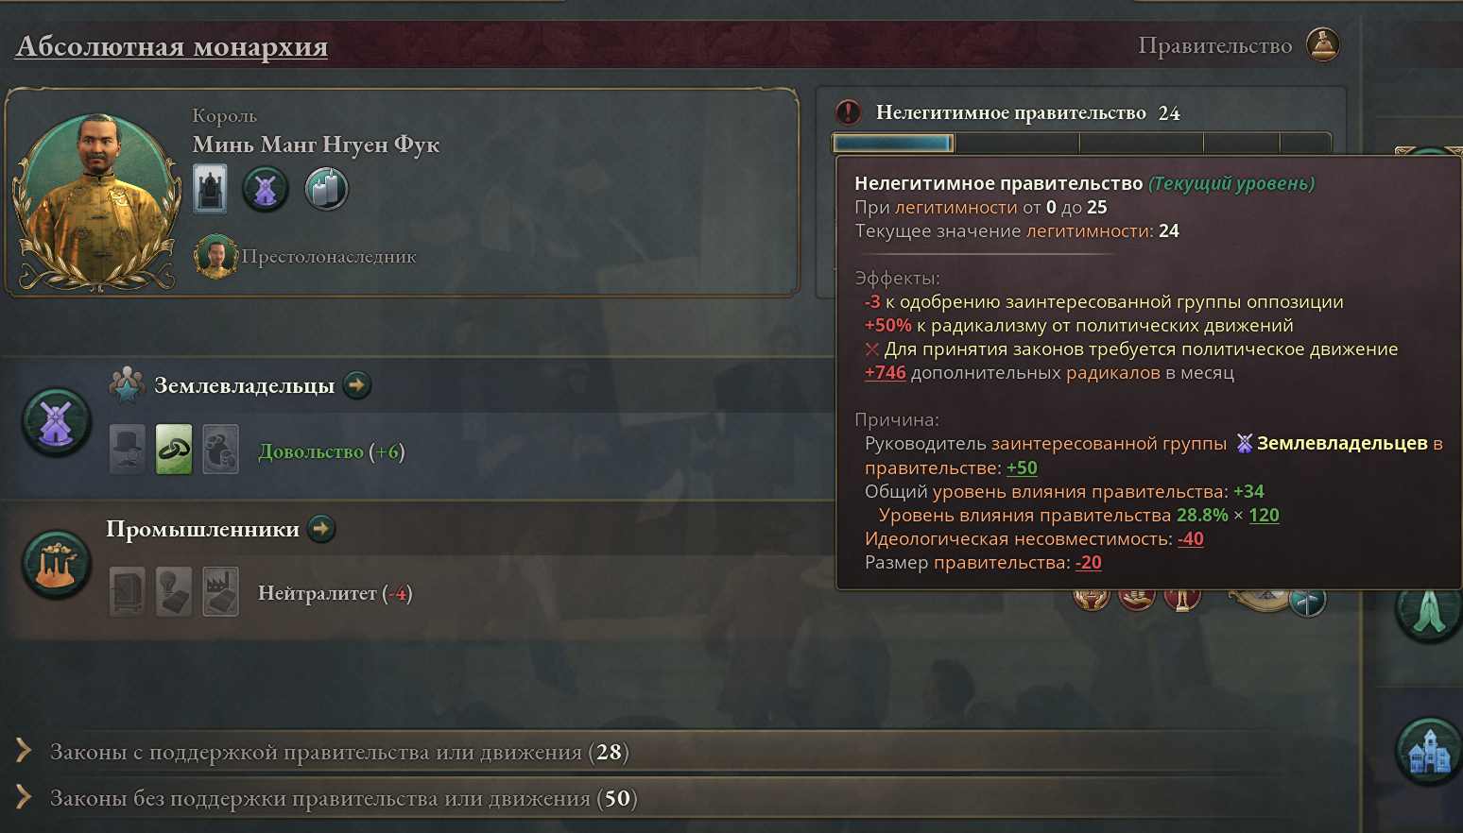Click the king's windmill interest group icon

click(x=266, y=189)
